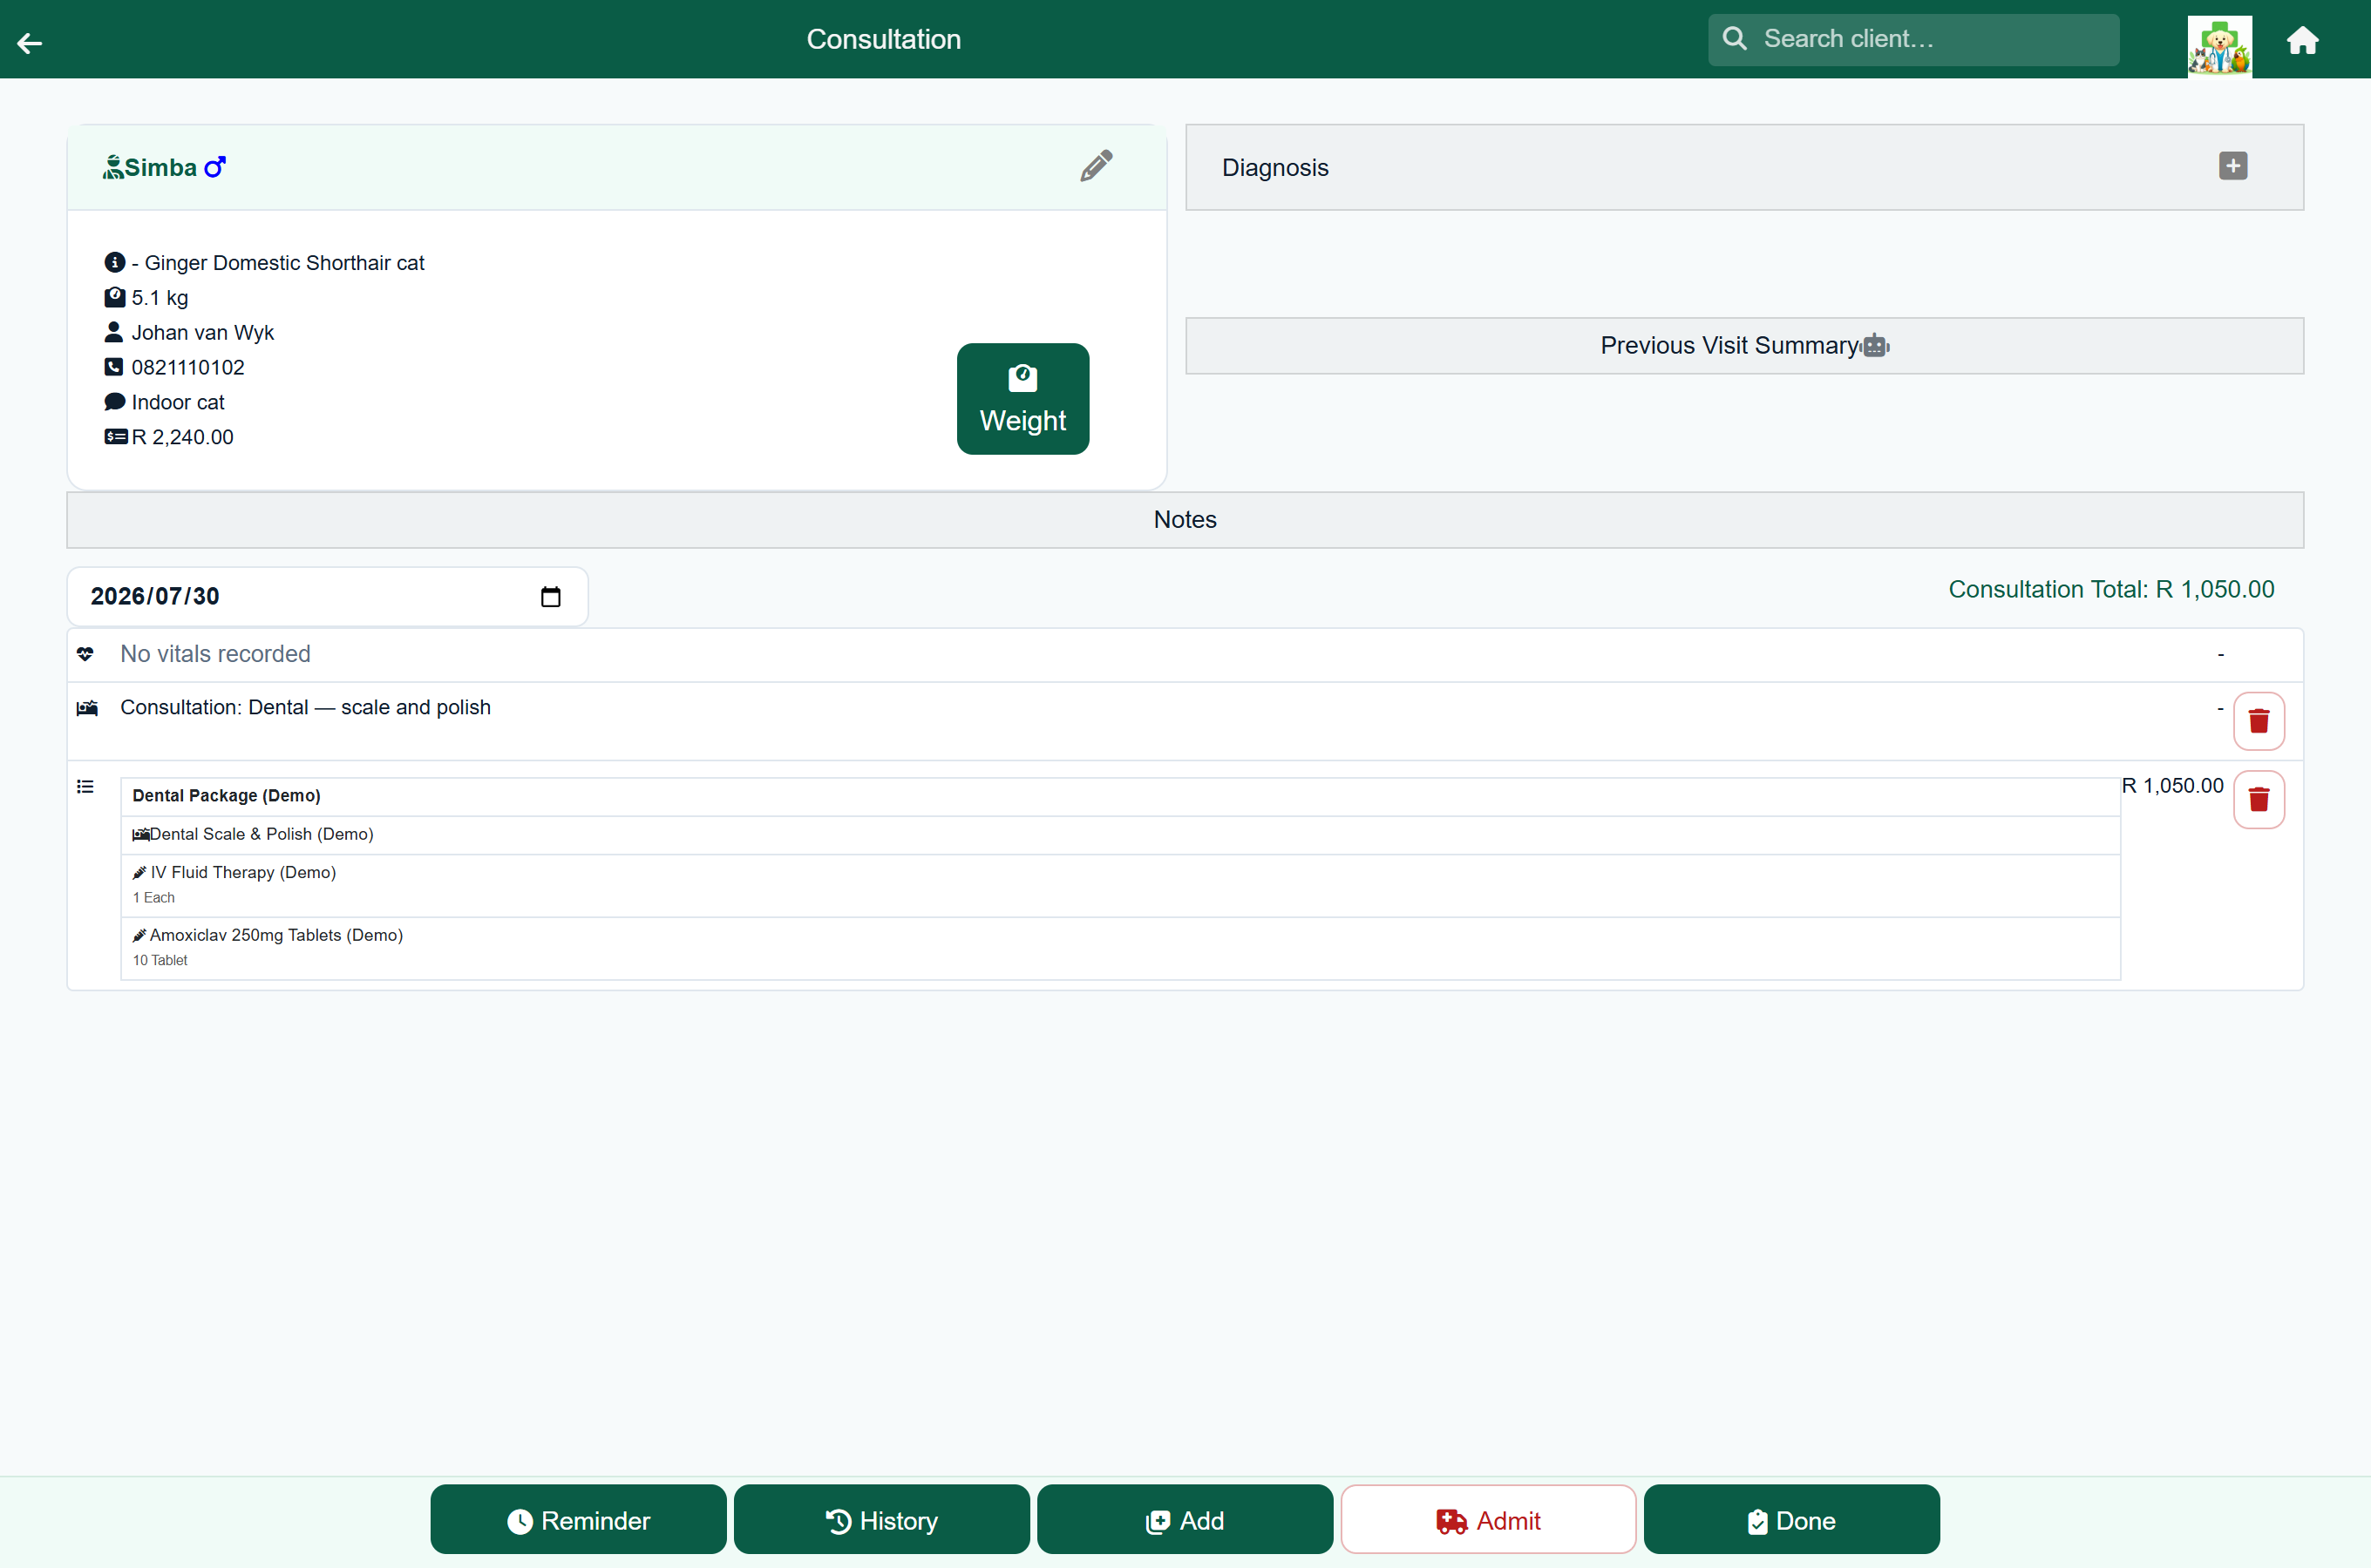Screen dimensions: 2371x1568
Task: Click the patient icon beside Simba
Action: [113, 167]
